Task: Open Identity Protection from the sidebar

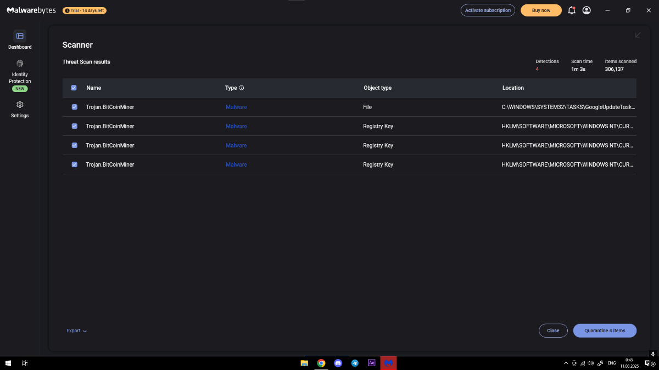Action: [20, 76]
